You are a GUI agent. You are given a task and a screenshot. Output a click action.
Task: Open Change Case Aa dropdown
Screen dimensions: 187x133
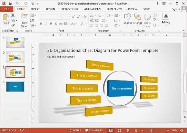pyautogui.click(x=74, y=24)
